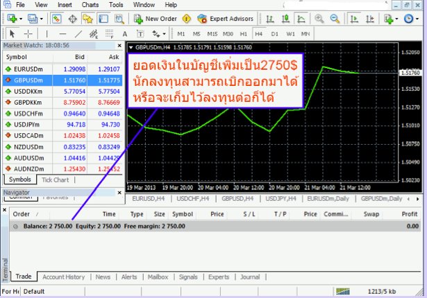427x298 pixels.
Task: Select the USDJPYm symbol row
Action: tap(62, 125)
